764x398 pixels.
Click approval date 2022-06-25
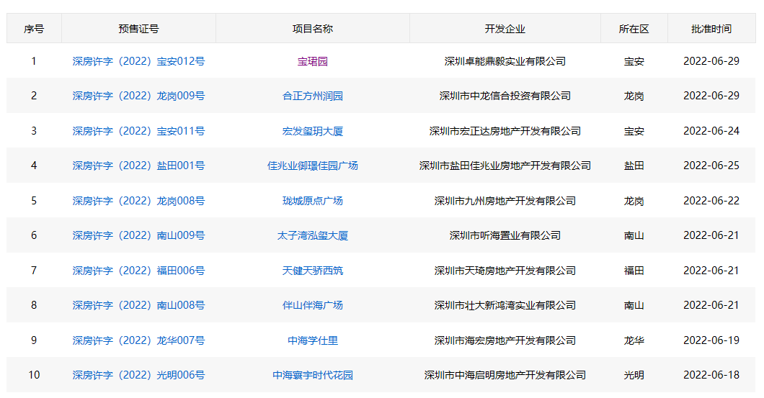(711, 166)
